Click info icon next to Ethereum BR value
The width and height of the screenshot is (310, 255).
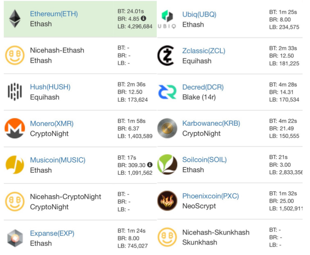144,18
